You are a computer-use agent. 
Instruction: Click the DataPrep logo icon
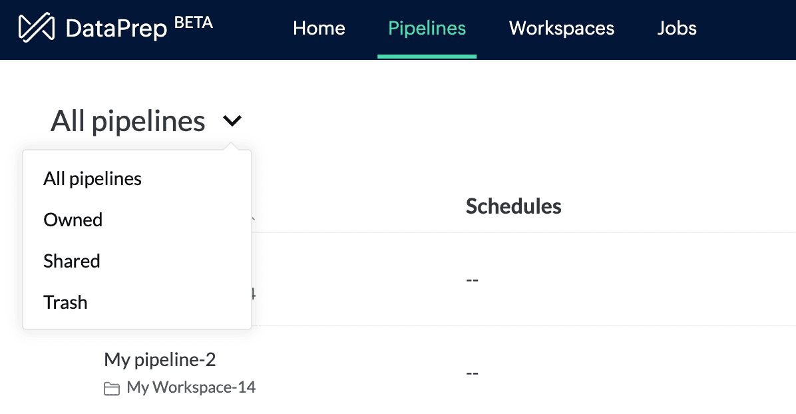[36, 28]
